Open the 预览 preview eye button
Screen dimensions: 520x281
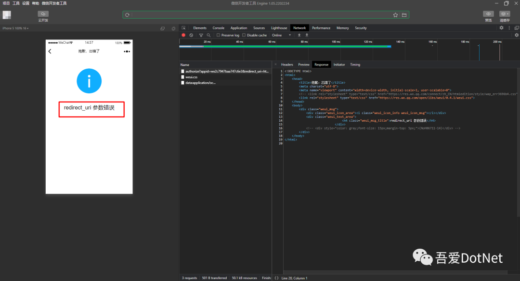(488, 14)
